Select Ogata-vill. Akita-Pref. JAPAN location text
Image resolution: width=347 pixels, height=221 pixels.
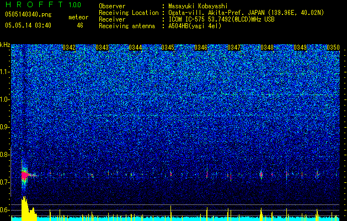[x=245, y=13]
